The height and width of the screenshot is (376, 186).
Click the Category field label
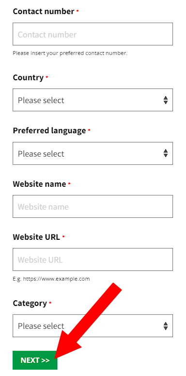(x=30, y=304)
